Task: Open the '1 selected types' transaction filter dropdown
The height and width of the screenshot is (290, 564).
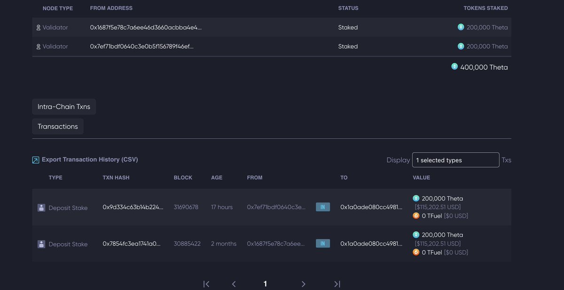Action: (x=455, y=160)
